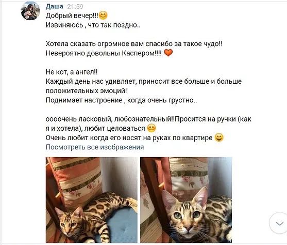This screenshot has width=287, height=245.
Task: Open the right close-up cat face photo
Action: (x=186, y=200)
